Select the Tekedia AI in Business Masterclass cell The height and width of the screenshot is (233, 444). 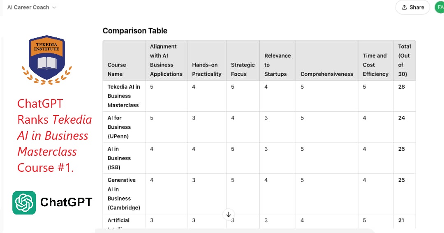[124, 96]
